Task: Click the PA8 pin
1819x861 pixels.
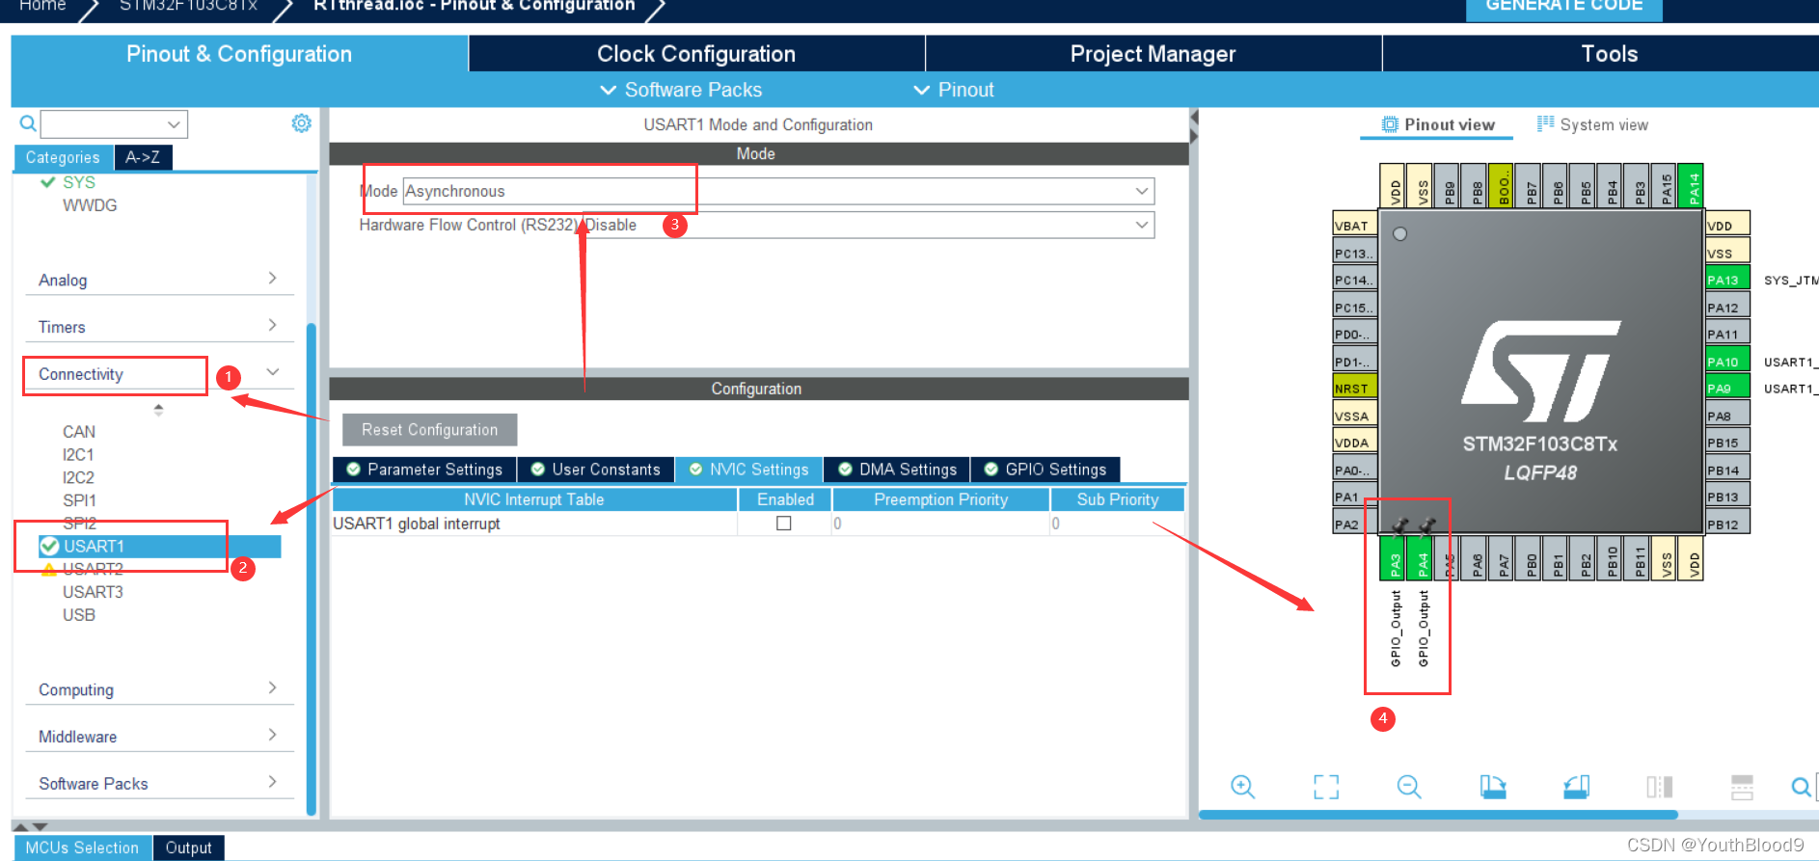Action: tap(1726, 416)
